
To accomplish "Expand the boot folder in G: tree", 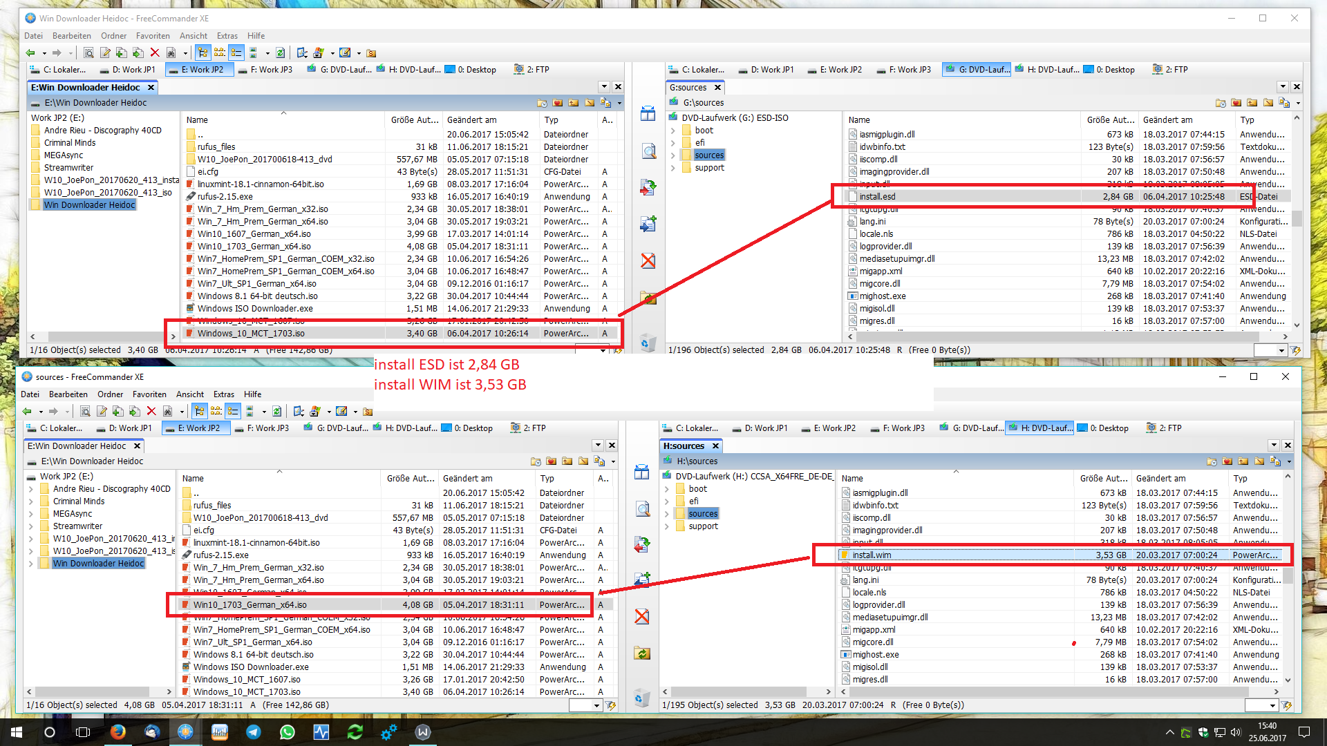I will click(673, 131).
